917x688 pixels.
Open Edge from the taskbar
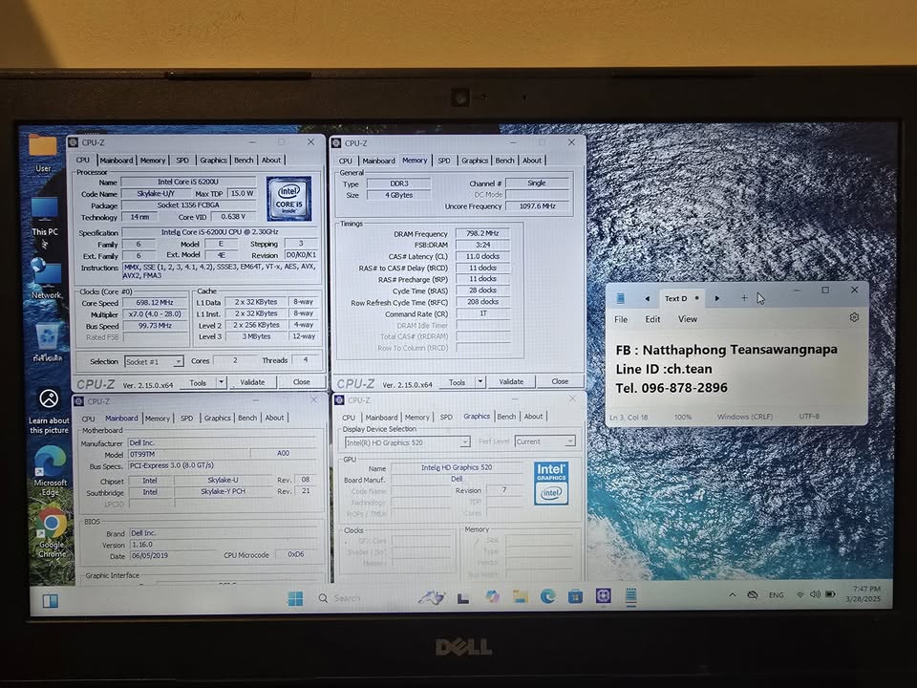[547, 596]
